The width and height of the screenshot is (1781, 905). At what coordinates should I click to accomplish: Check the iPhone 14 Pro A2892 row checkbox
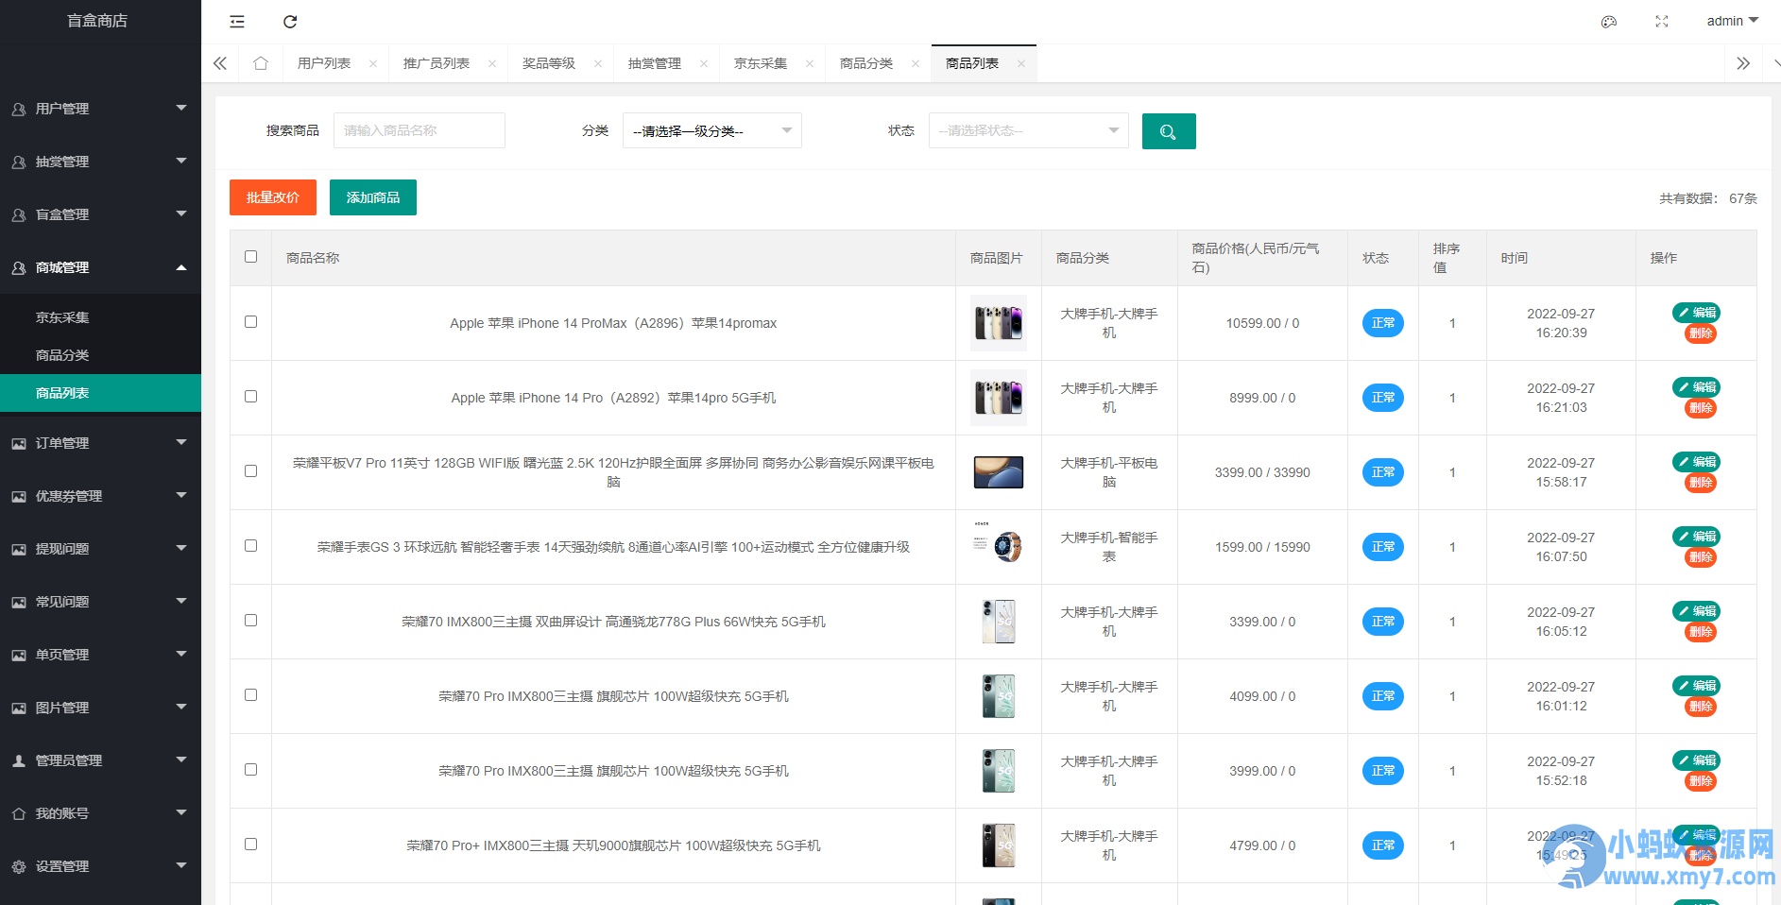coord(250,397)
